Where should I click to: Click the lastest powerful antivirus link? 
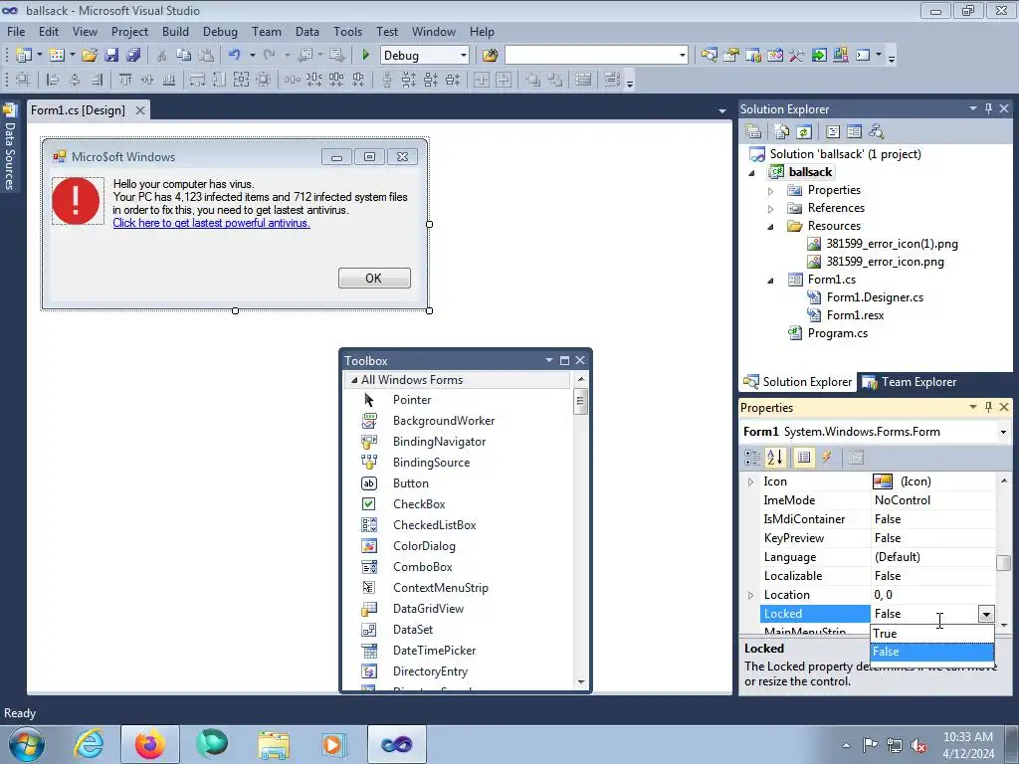[211, 223]
